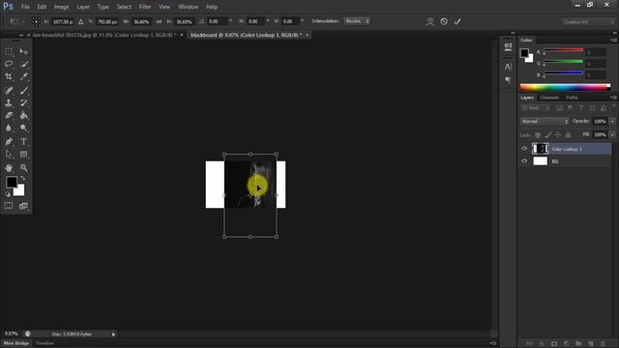Switch to the first document tab (jpg)
Screen dimensions: 619x348
point(104,35)
